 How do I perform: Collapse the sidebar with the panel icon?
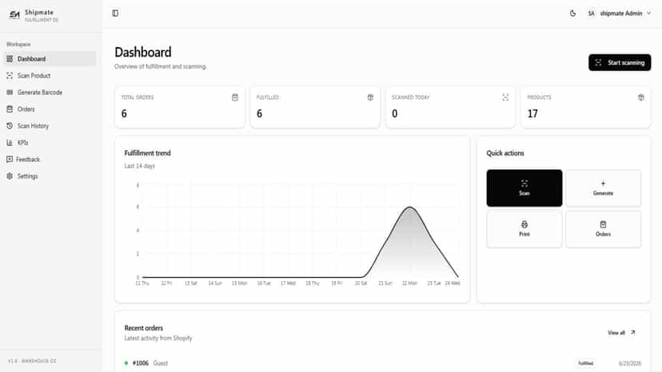point(115,14)
